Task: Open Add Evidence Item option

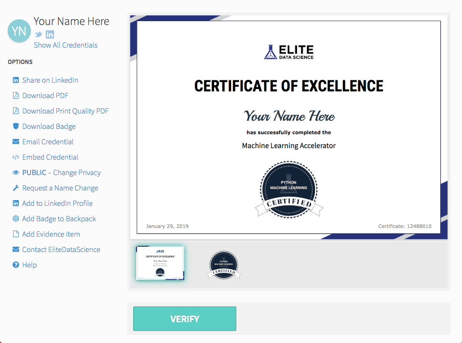Action: 51,234
